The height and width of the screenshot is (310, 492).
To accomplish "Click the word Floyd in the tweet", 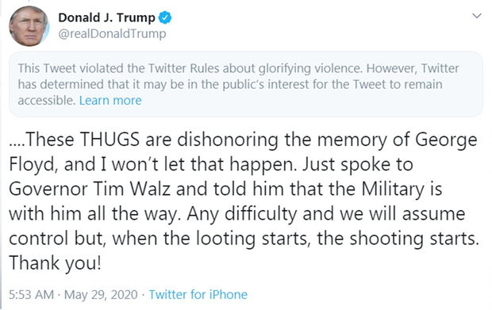I will 32,165.
